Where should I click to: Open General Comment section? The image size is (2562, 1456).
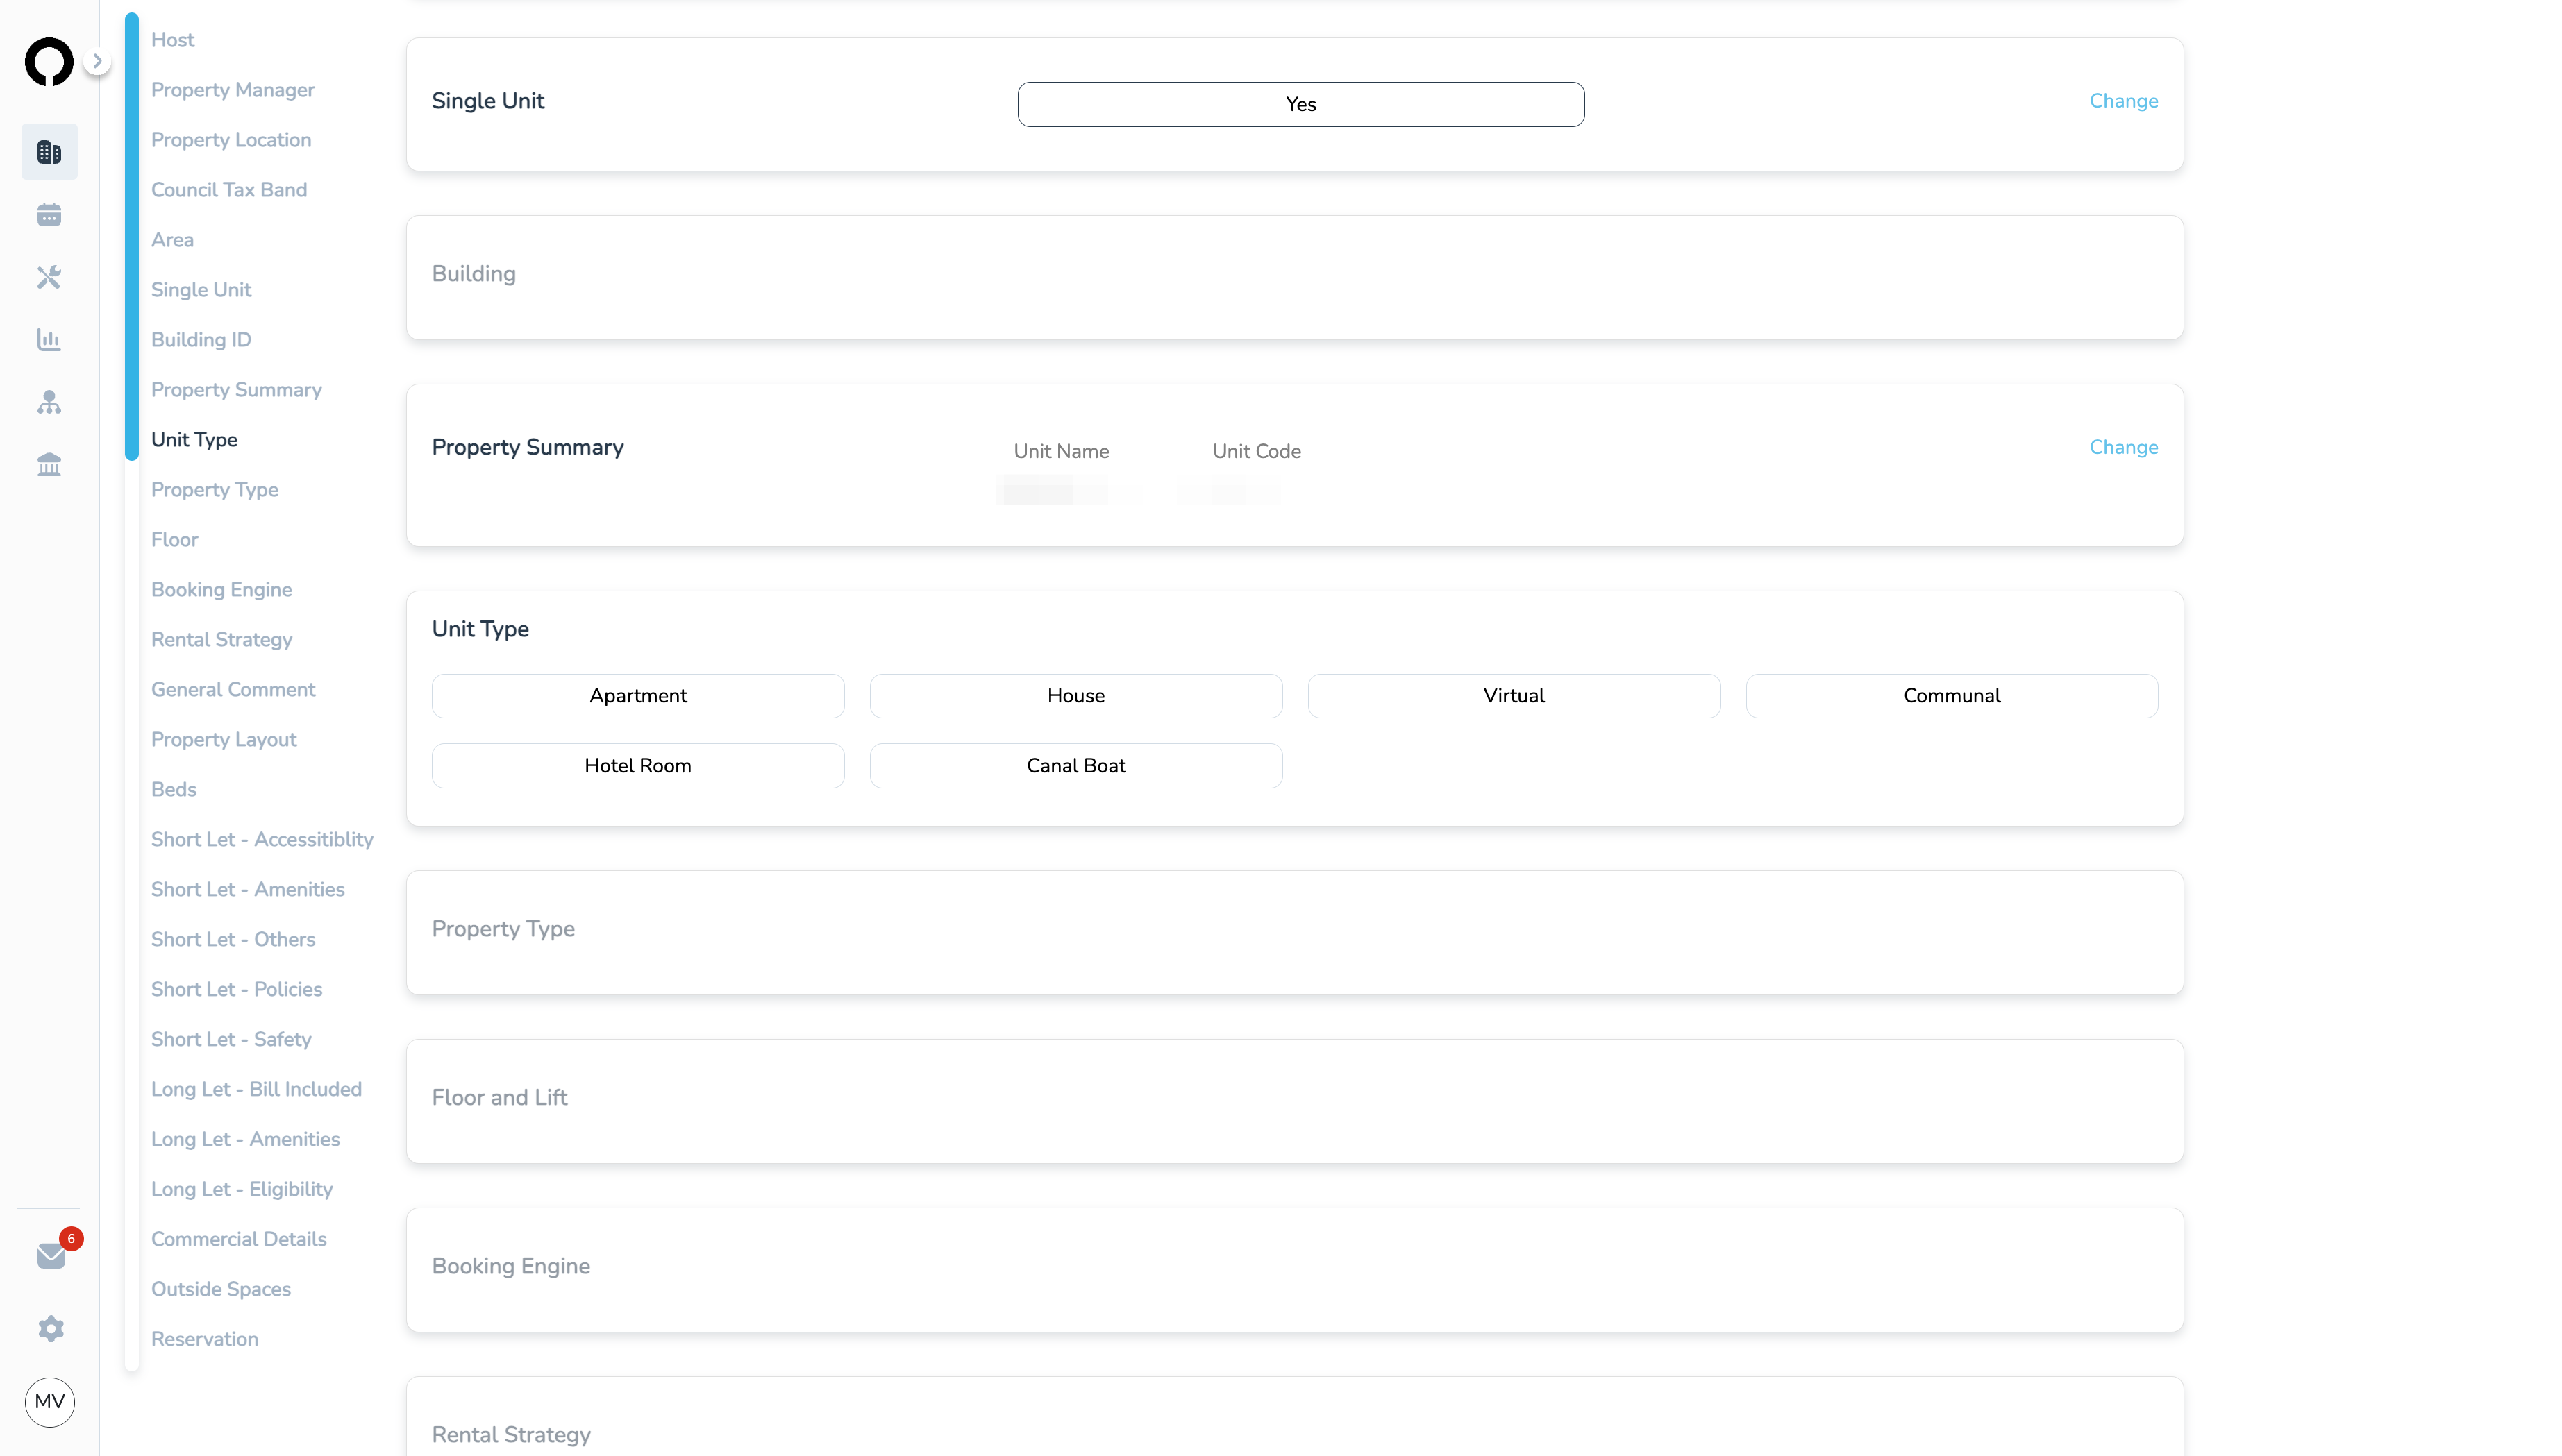pos(233,690)
